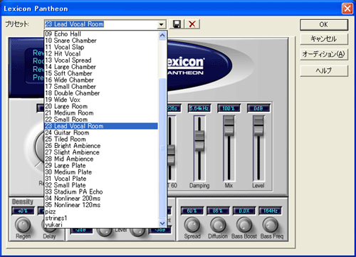Click the Spread value display 60%
The image size is (356, 257).
click(x=192, y=211)
